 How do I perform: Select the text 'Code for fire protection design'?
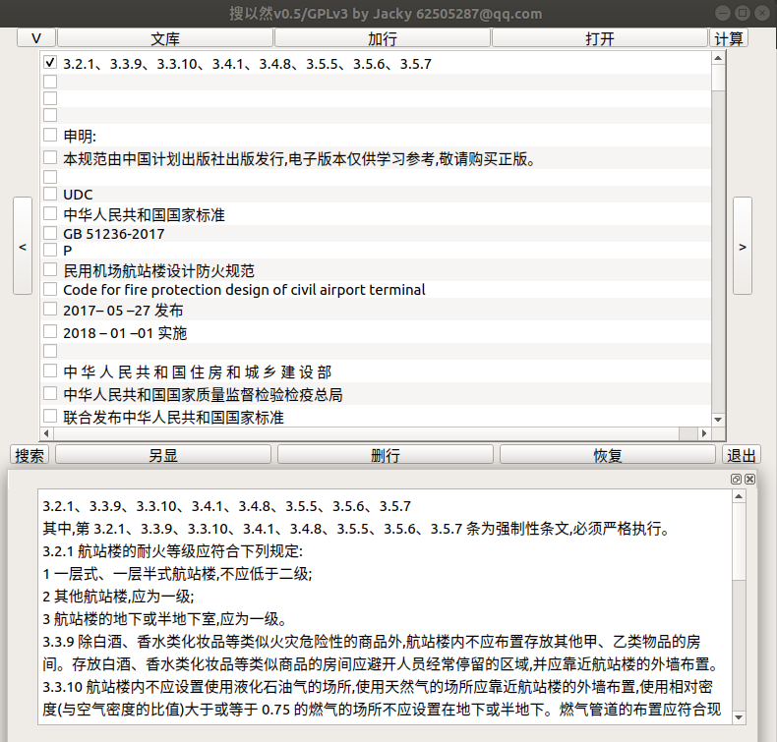(166, 290)
